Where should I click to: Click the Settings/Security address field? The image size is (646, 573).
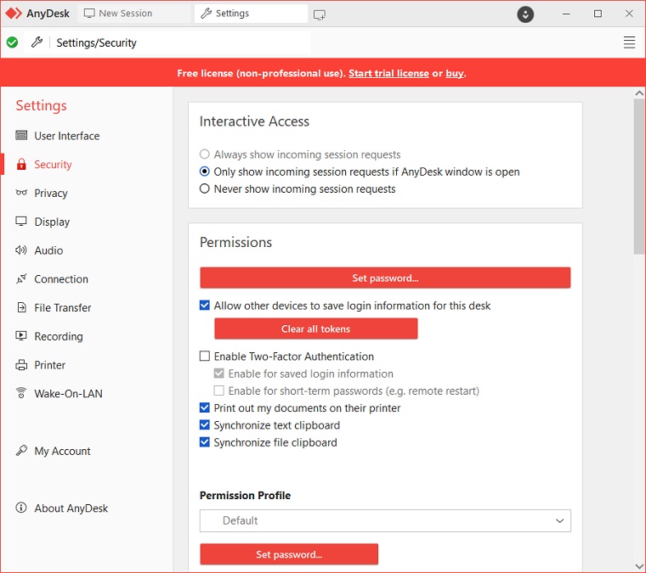[167, 42]
